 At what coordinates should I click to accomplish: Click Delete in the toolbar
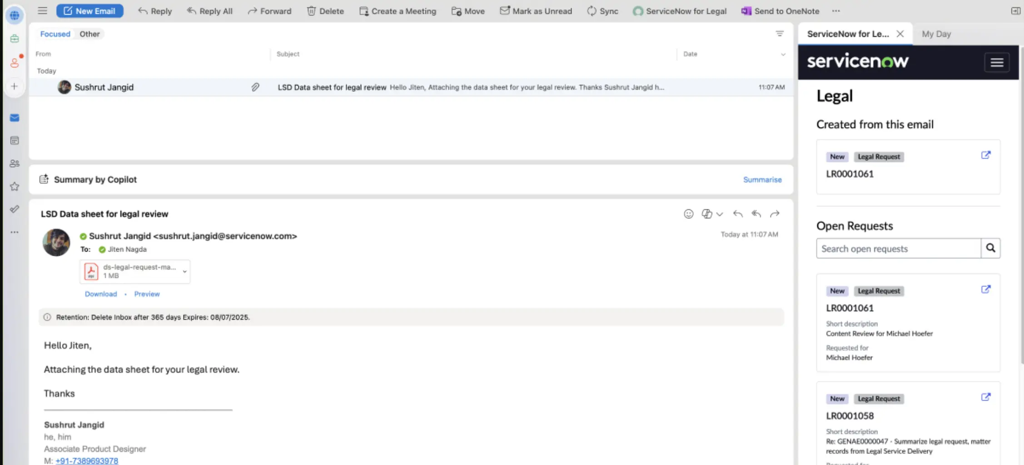(x=325, y=11)
